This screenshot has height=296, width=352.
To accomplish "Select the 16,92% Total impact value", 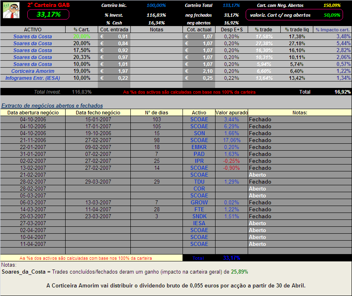I will pos(342,92).
